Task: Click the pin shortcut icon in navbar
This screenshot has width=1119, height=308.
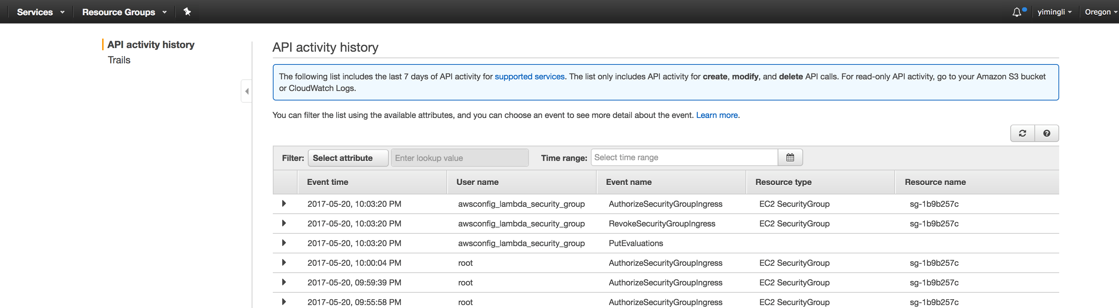Action: click(x=187, y=12)
